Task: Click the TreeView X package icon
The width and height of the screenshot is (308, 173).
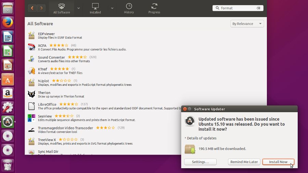Action: tap(31, 142)
